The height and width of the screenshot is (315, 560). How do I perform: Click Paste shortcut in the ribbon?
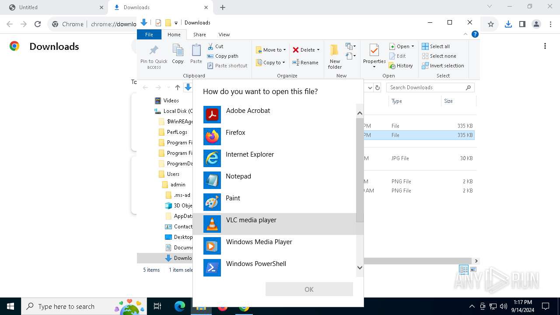click(x=227, y=66)
